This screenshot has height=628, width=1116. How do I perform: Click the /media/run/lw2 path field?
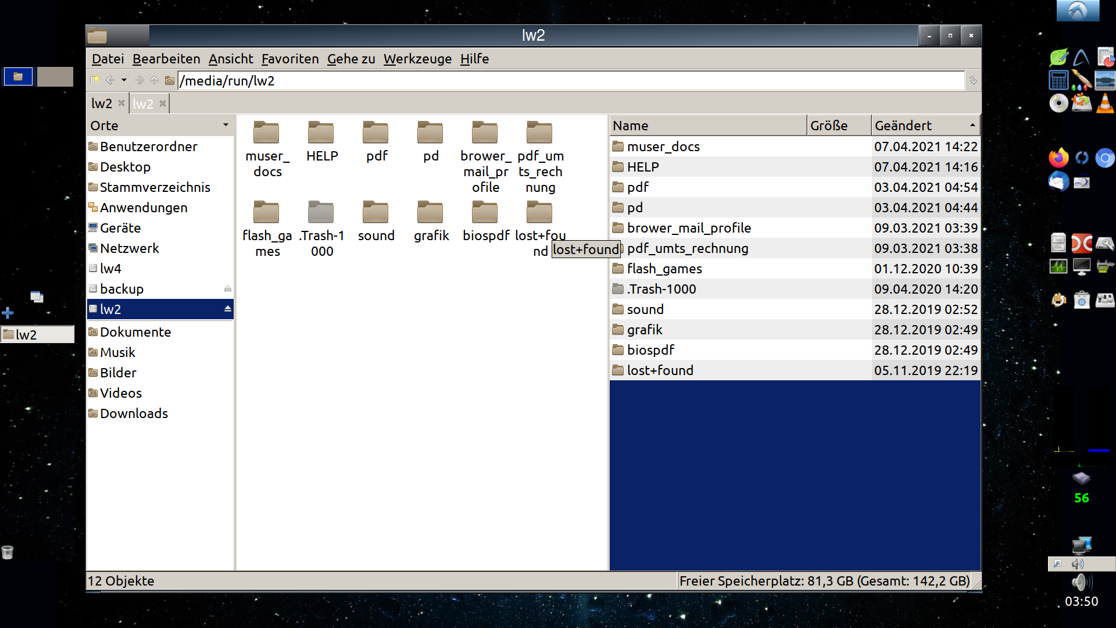point(570,81)
